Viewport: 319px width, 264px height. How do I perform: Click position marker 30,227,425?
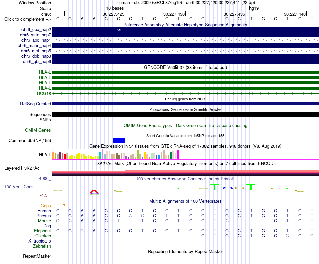pyautogui.click(x=113, y=14)
